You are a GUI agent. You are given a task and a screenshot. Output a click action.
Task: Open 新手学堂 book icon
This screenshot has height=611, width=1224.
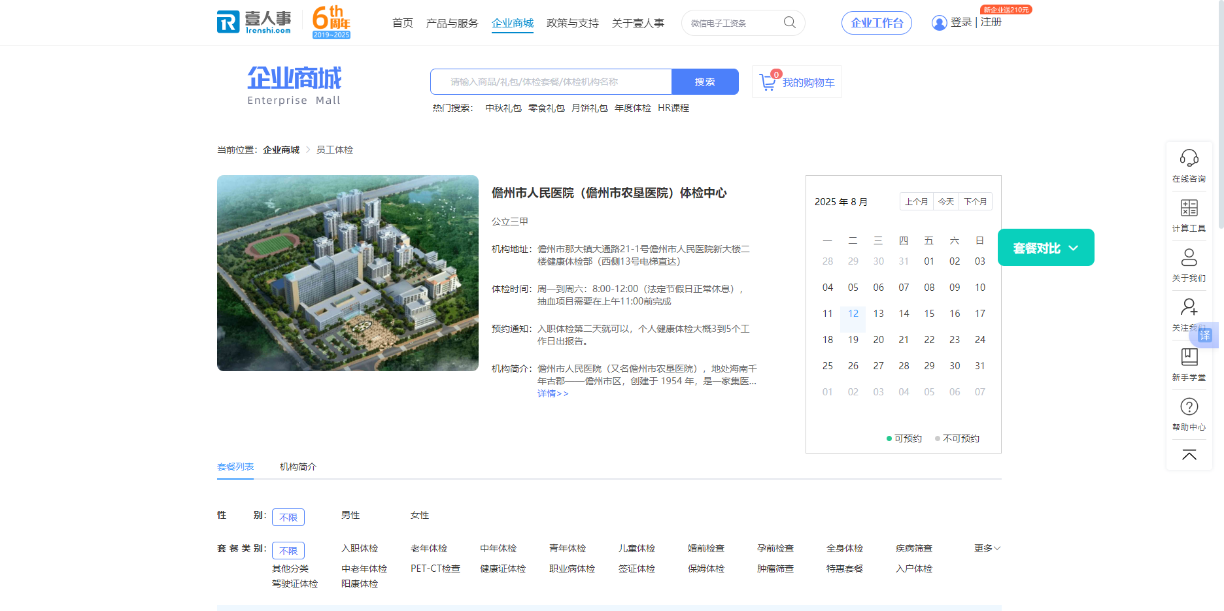(1189, 357)
